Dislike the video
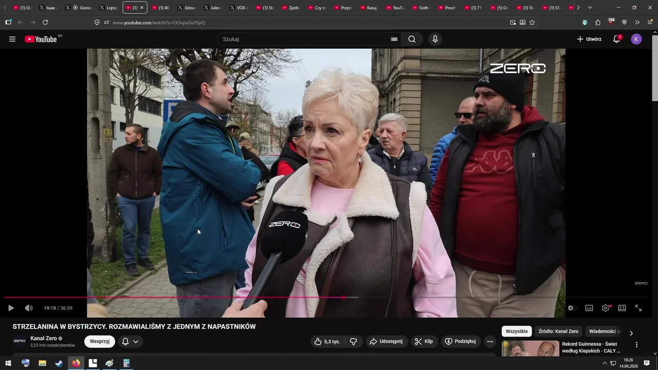This screenshot has width=658, height=370. tap(353, 341)
